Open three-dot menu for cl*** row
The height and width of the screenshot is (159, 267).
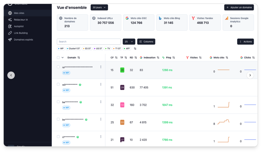[x=101, y=137]
